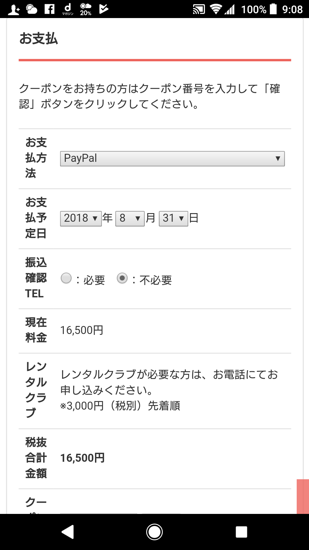Select the 不必要 radio button

(x=122, y=278)
